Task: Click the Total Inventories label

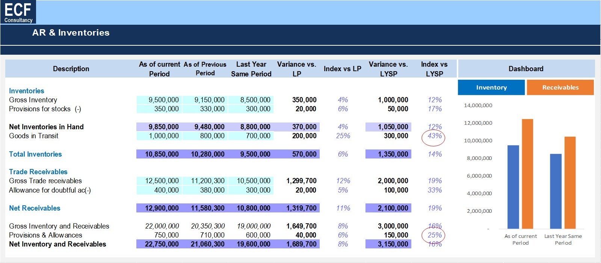Action: click(35, 154)
